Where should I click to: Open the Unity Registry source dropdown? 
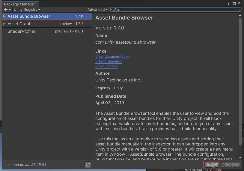click(27, 10)
